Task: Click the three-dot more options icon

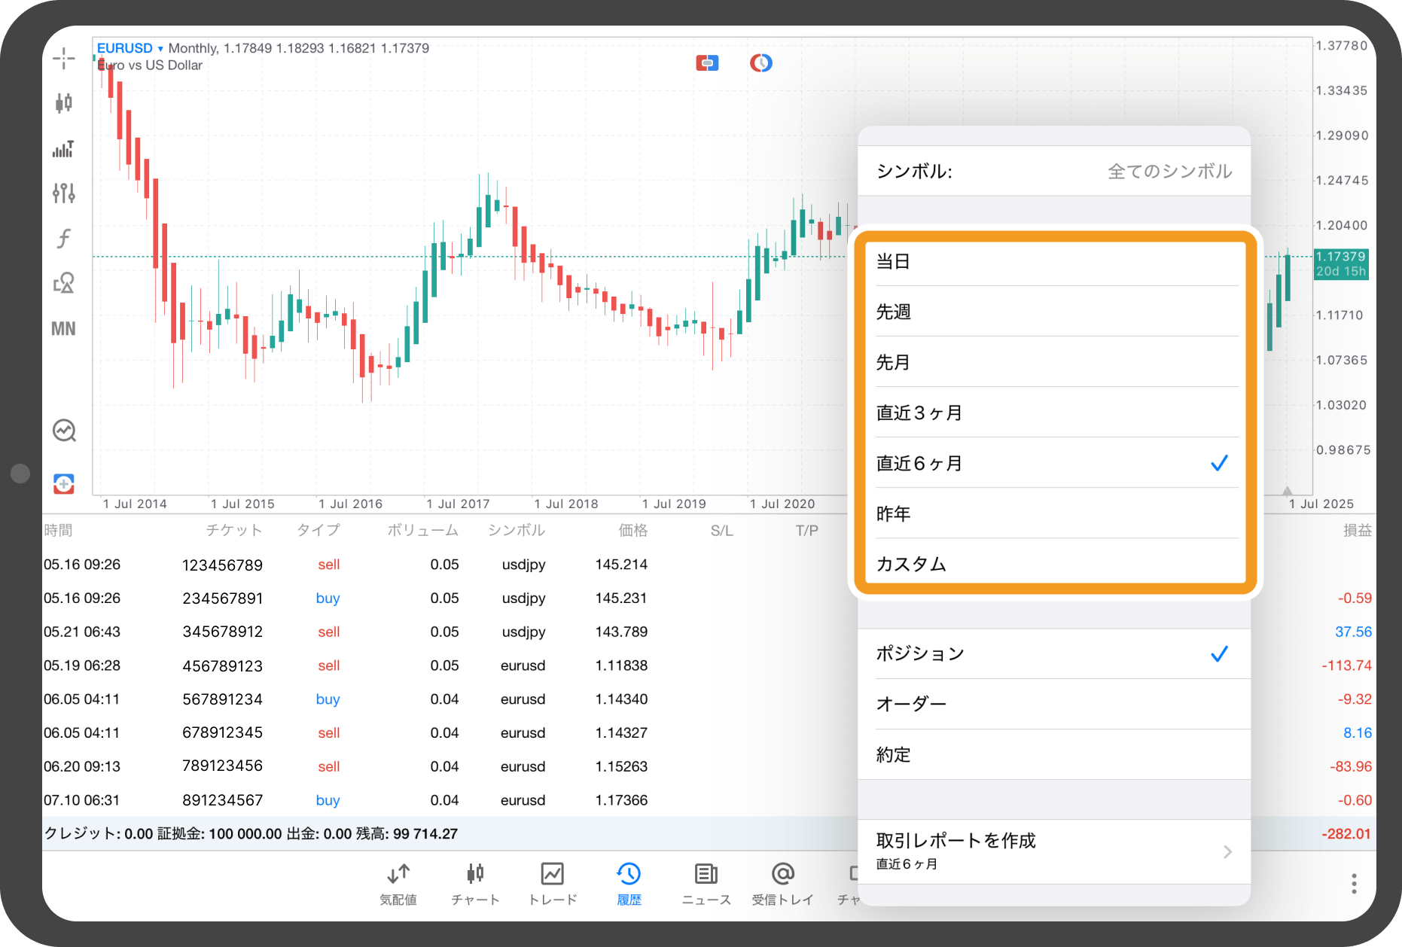Action: 1353,883
